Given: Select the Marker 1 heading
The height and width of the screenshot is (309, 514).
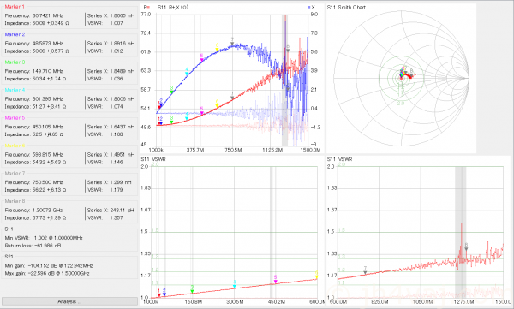Looking at the screenshot, I should [15, 7].
